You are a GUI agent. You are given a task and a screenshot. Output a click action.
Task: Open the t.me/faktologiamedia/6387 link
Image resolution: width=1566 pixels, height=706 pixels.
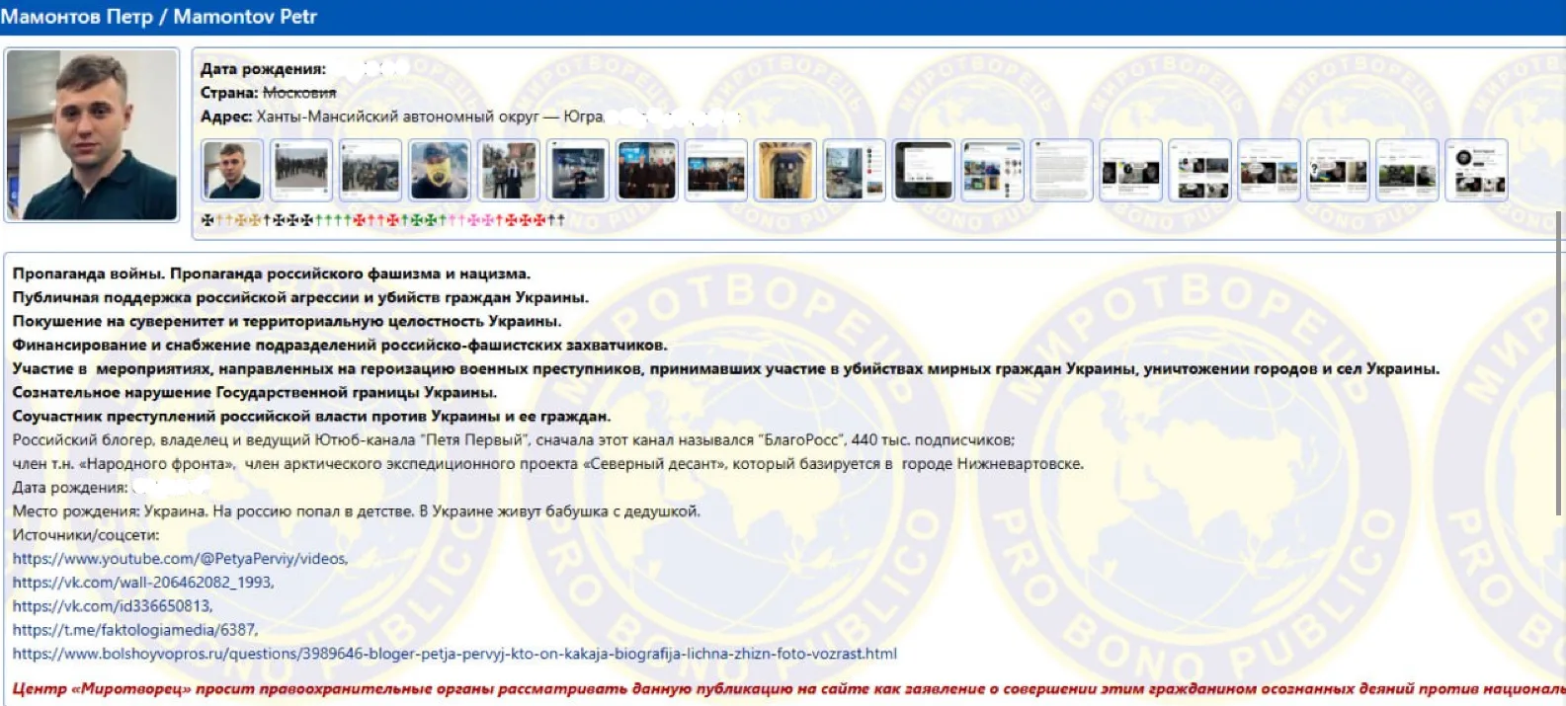pyautogui.click(x=134, y=630)
